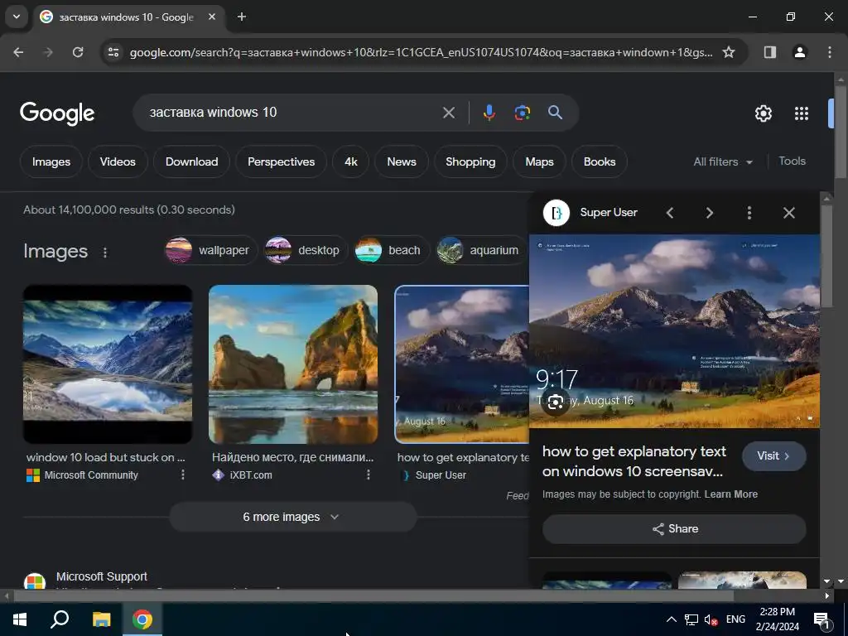This screenshot has width=848, height=636.
Task: Select the 4k filter chip
Action: tap(351, 161)
